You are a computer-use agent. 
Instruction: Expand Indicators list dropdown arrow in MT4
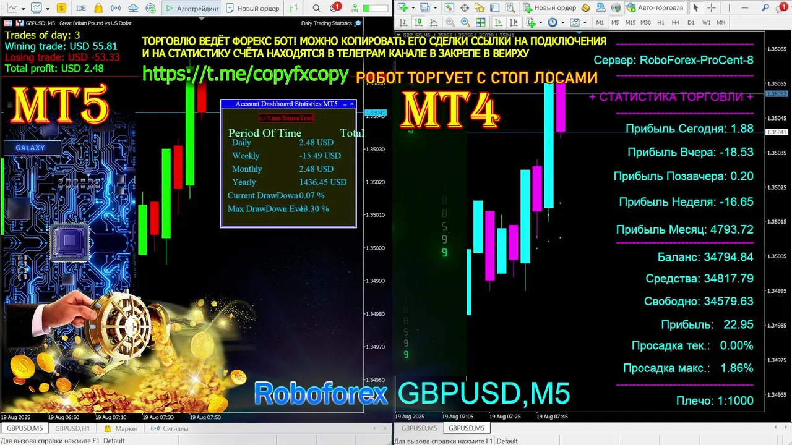(x=540, y=23)
